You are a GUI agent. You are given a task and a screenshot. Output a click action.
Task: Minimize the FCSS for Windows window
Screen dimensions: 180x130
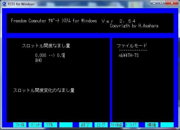(154, 3)
